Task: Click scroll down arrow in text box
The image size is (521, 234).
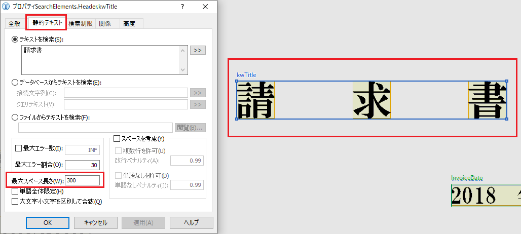Action: pyautogui.click(x=183, y=69)
